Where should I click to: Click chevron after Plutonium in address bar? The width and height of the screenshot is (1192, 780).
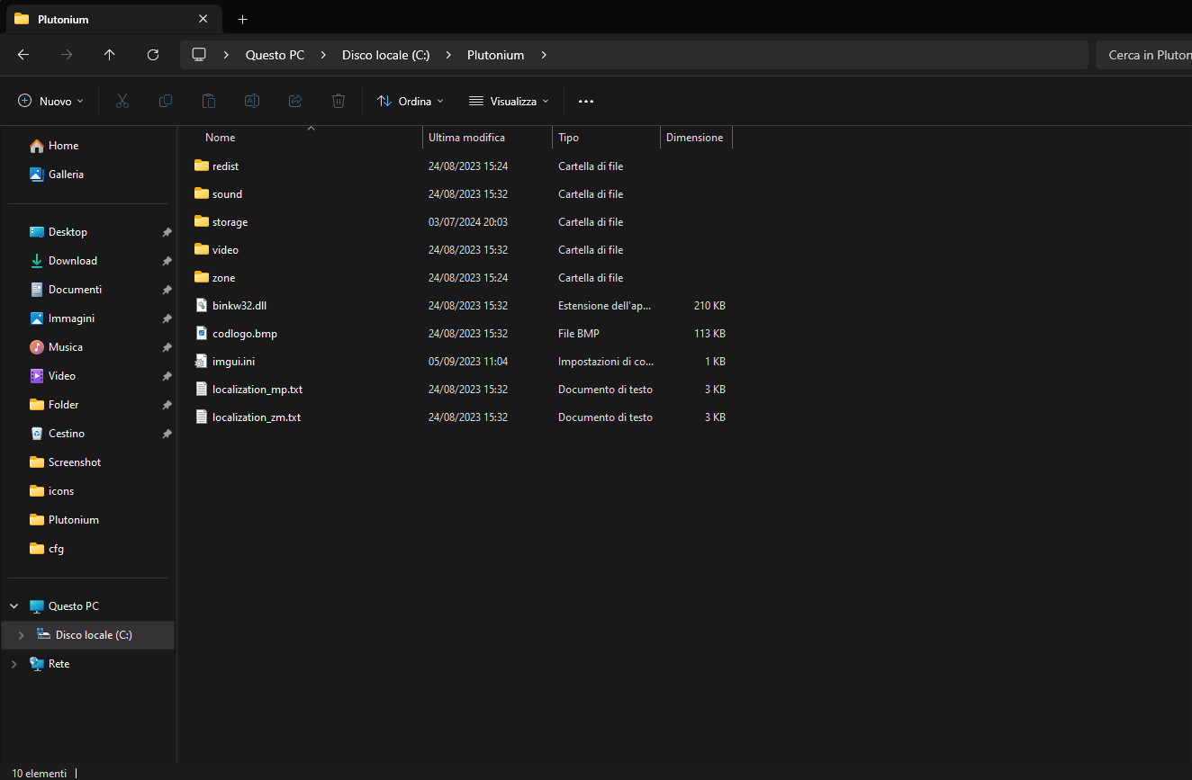click(544, 55)
